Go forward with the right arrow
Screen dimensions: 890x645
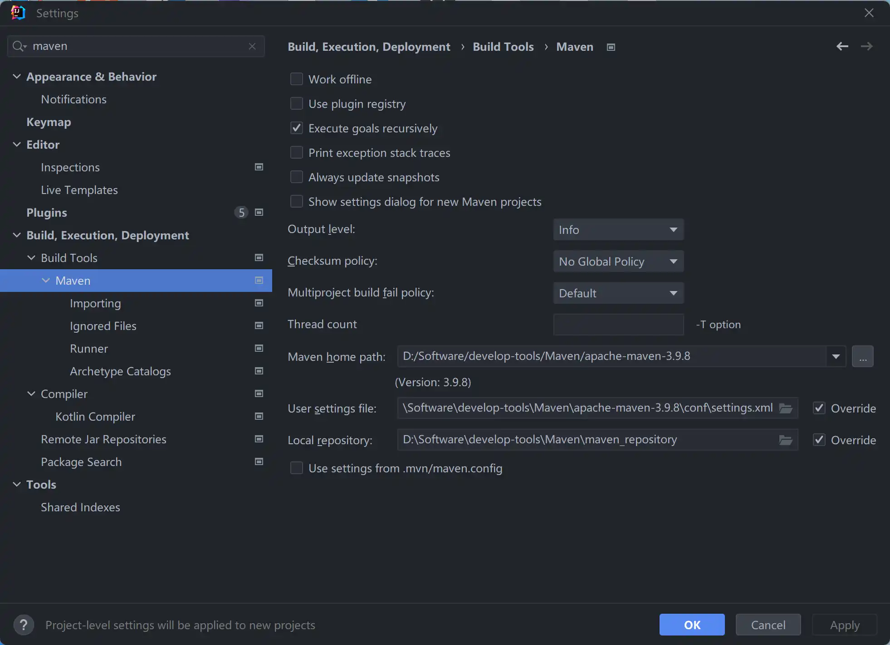coord(867,46)
